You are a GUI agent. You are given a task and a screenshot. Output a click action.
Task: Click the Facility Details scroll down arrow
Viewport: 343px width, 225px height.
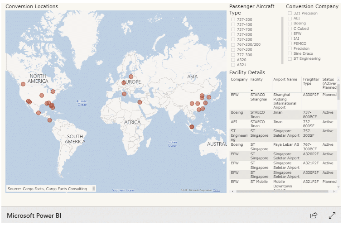[338, 187]
